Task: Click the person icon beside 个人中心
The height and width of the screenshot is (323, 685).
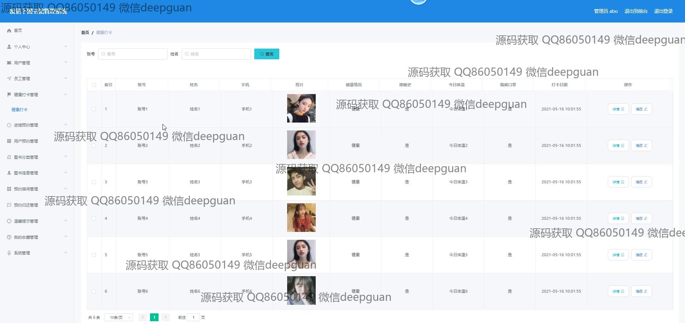Action: pyautogui.click(x=9, y=47)
